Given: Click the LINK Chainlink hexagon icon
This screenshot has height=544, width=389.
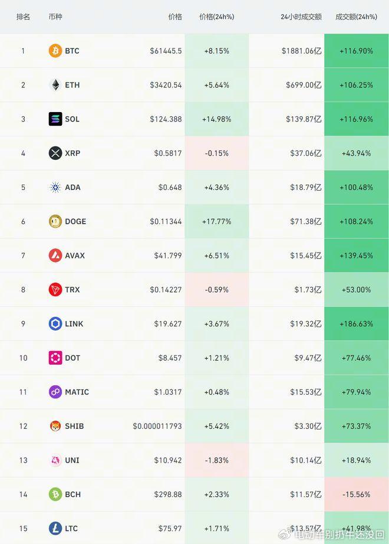Looking at the screenshot, I should (55, 324).
